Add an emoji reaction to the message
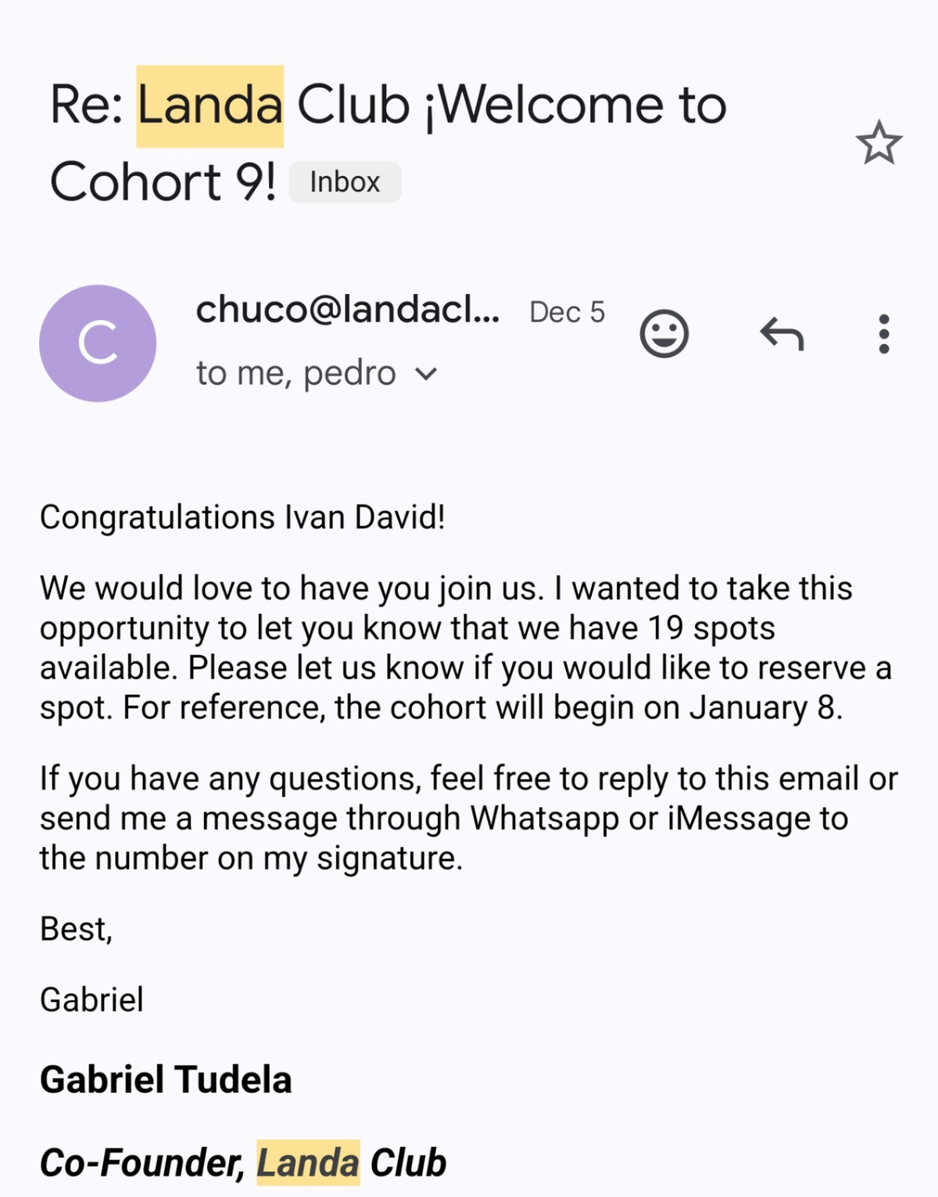Image resolution: width=938 pixels, height=1197 pixels. pyautogui.click(x=664, y=334)
